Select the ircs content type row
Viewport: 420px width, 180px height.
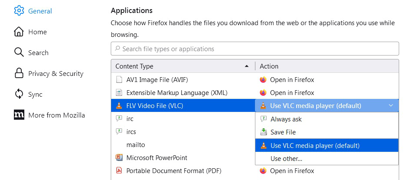[x=183, y=131]
